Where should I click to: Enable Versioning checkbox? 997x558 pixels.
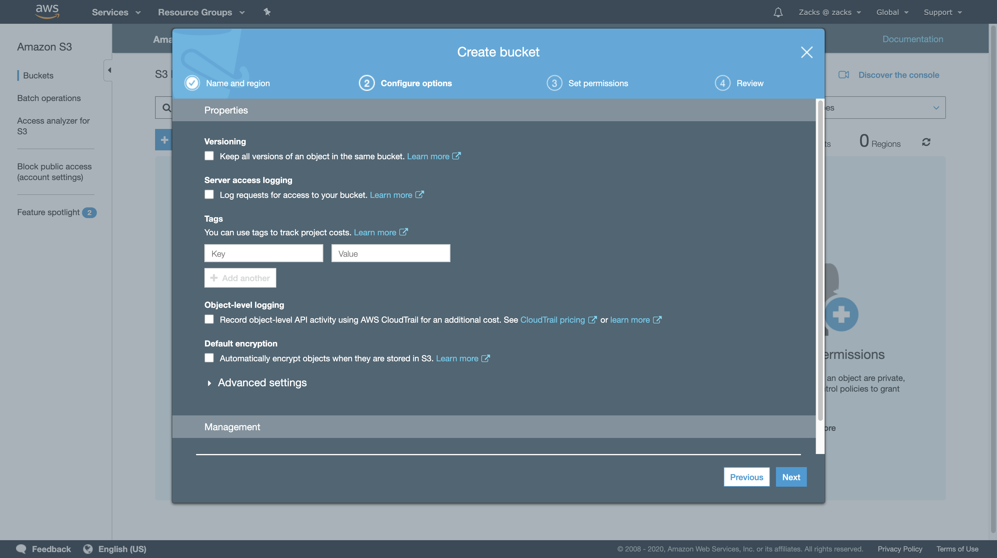click(x=209, y=156)
